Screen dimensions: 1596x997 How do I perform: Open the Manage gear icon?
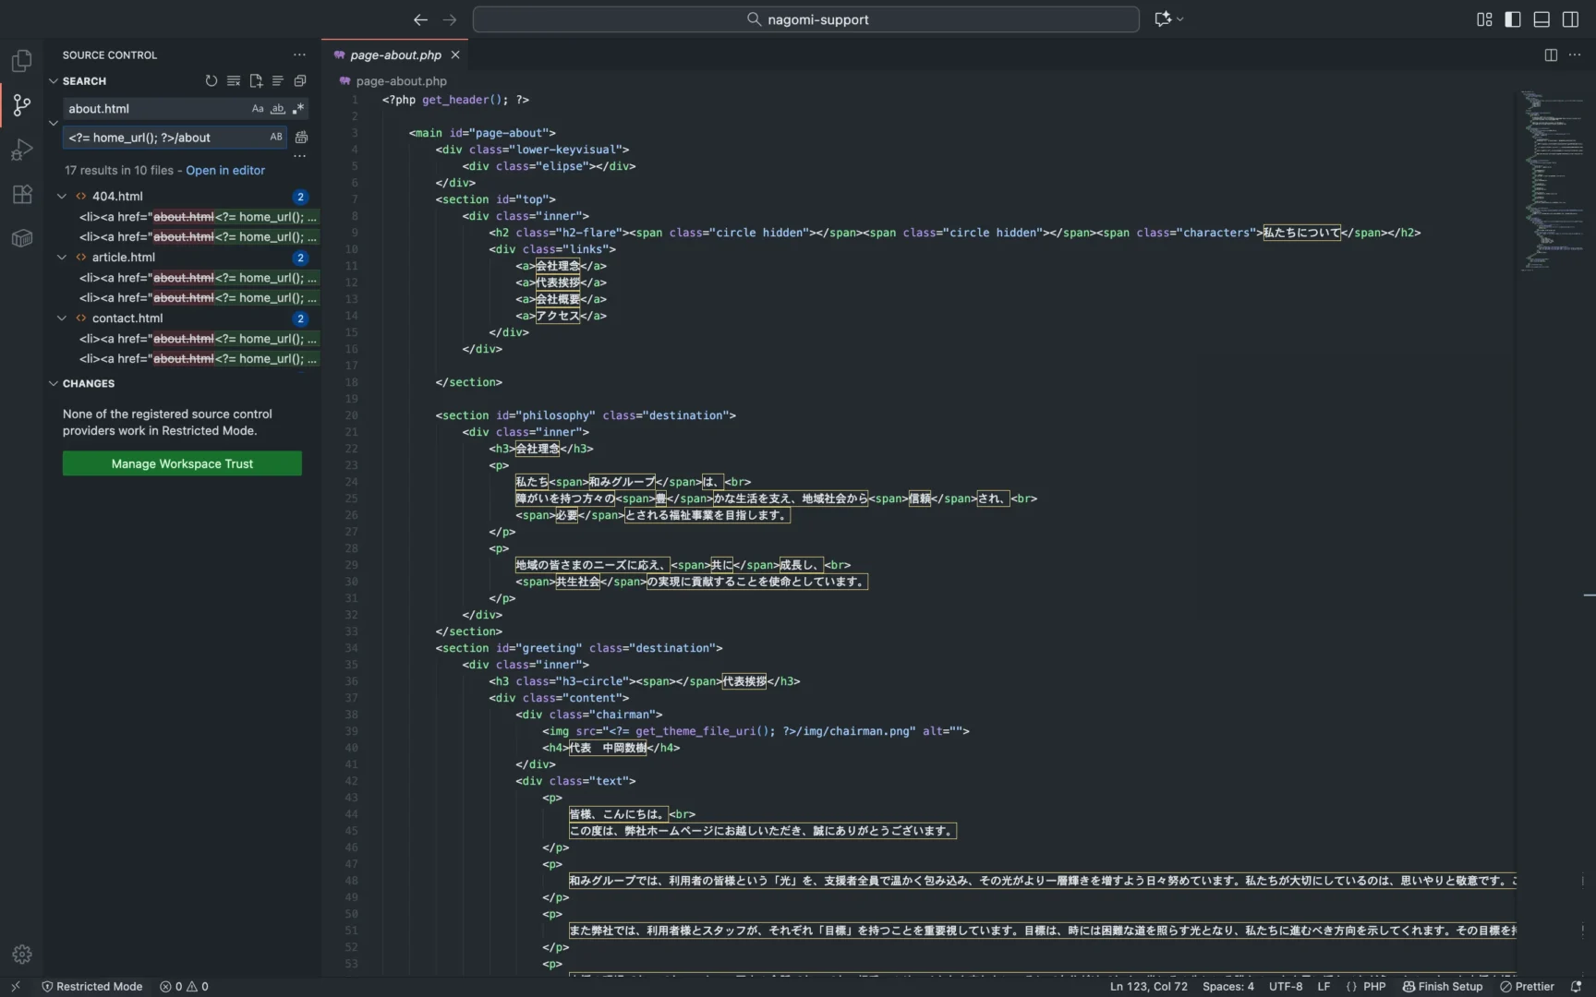tap(21, 954)
